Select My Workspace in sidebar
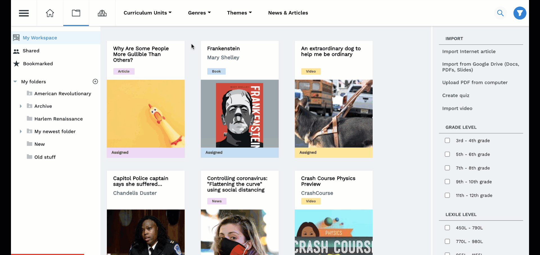This screenshot has height=255, width=540. [56, 38]
